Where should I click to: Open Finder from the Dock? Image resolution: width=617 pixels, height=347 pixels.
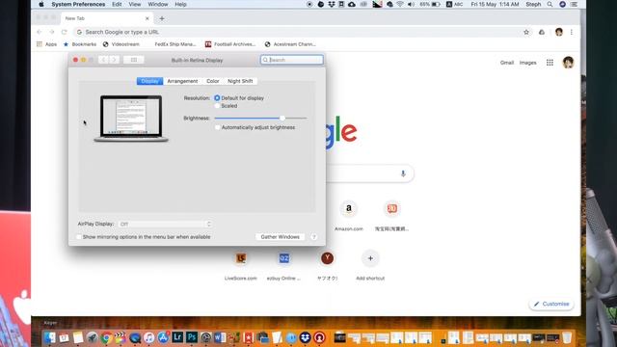pos(49,337)
